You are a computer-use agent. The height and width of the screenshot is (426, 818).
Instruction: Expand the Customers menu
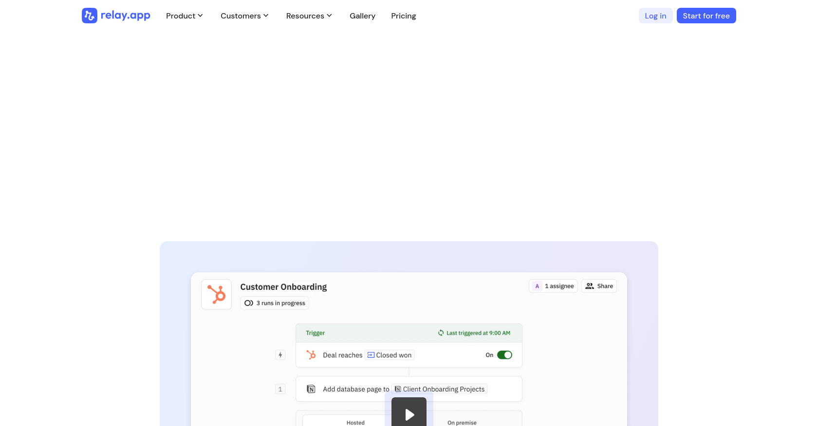tap(244, 16)
